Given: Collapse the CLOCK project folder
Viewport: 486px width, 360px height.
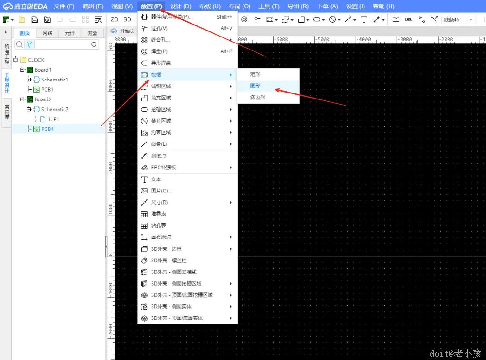Looking at the screenshot, I should [15, 60].
